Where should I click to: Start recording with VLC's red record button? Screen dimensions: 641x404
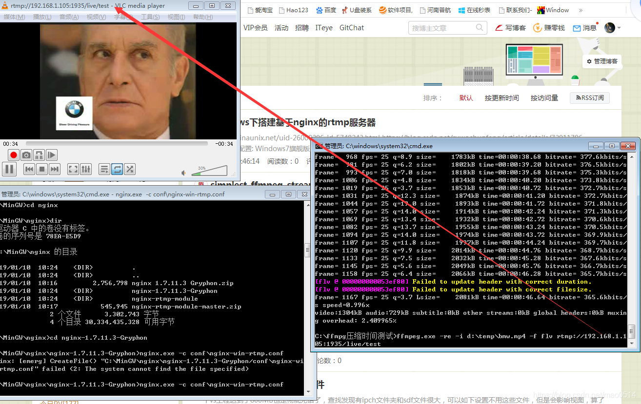coord(13,155)
